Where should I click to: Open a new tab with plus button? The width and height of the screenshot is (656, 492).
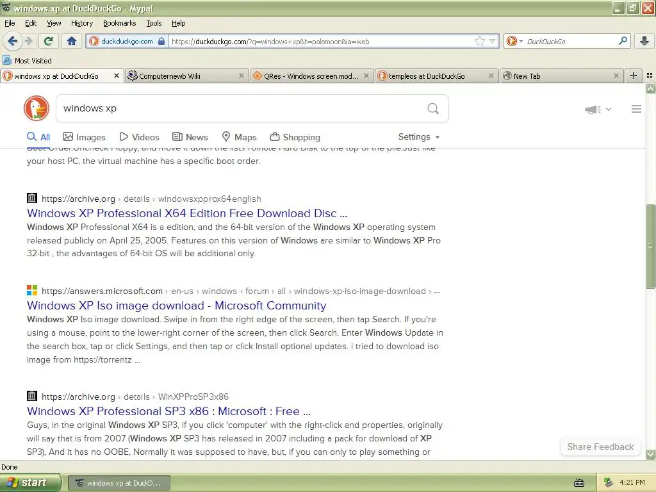pos(634,76)
